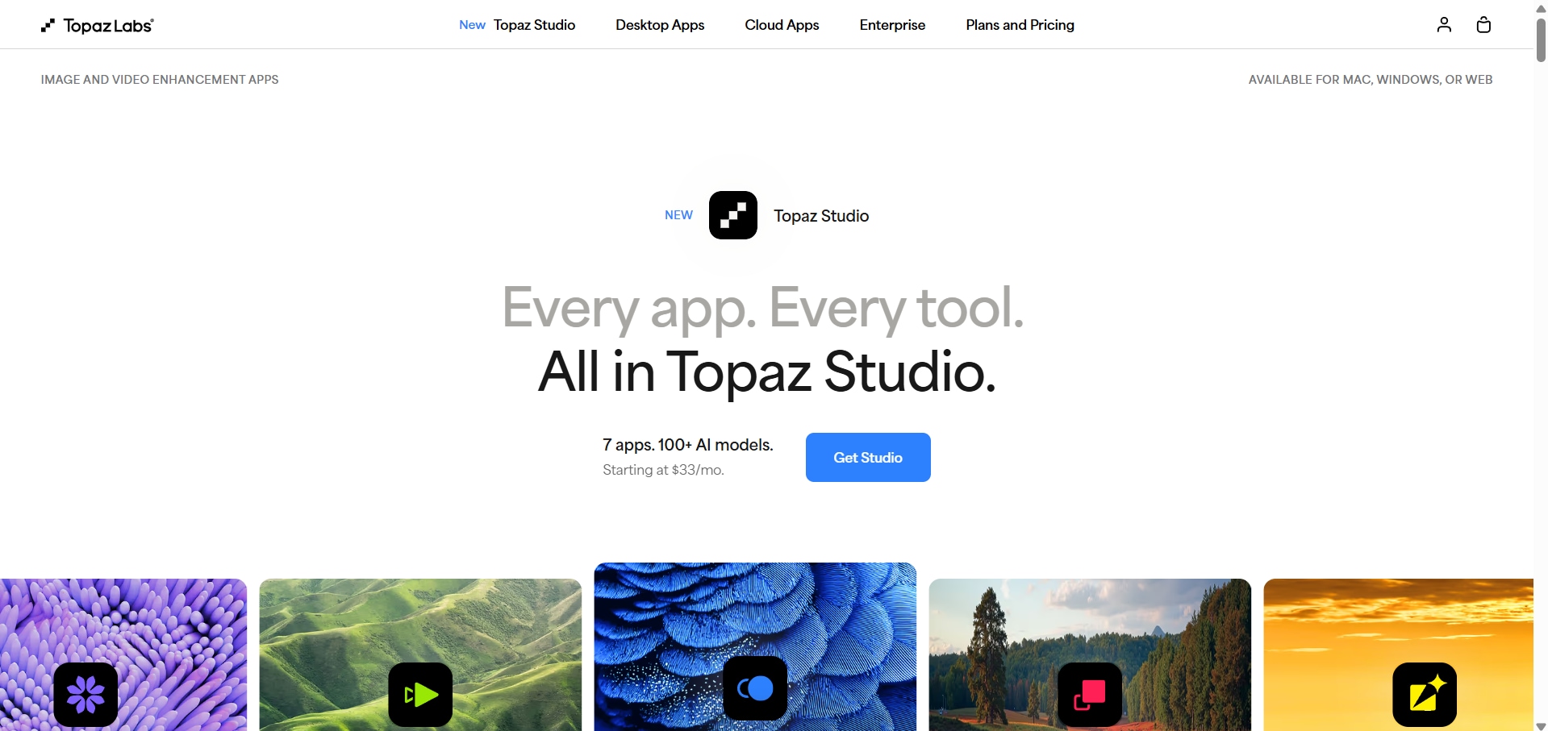Viewport: 1548px width, 731px height.
Task: Open the blue feathers card image
Action: coord(755,646)
